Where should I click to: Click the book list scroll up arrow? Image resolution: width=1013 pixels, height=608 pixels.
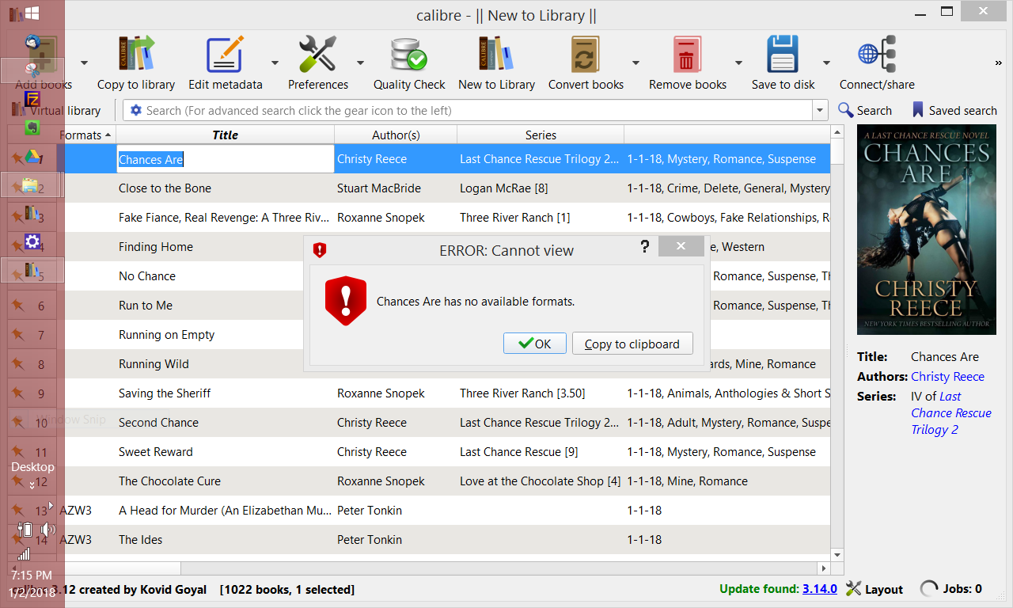click(x=837, y=132)
